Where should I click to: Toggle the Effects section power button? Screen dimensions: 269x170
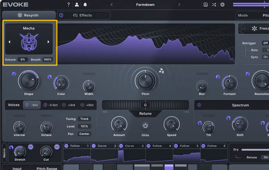point(61,15)
